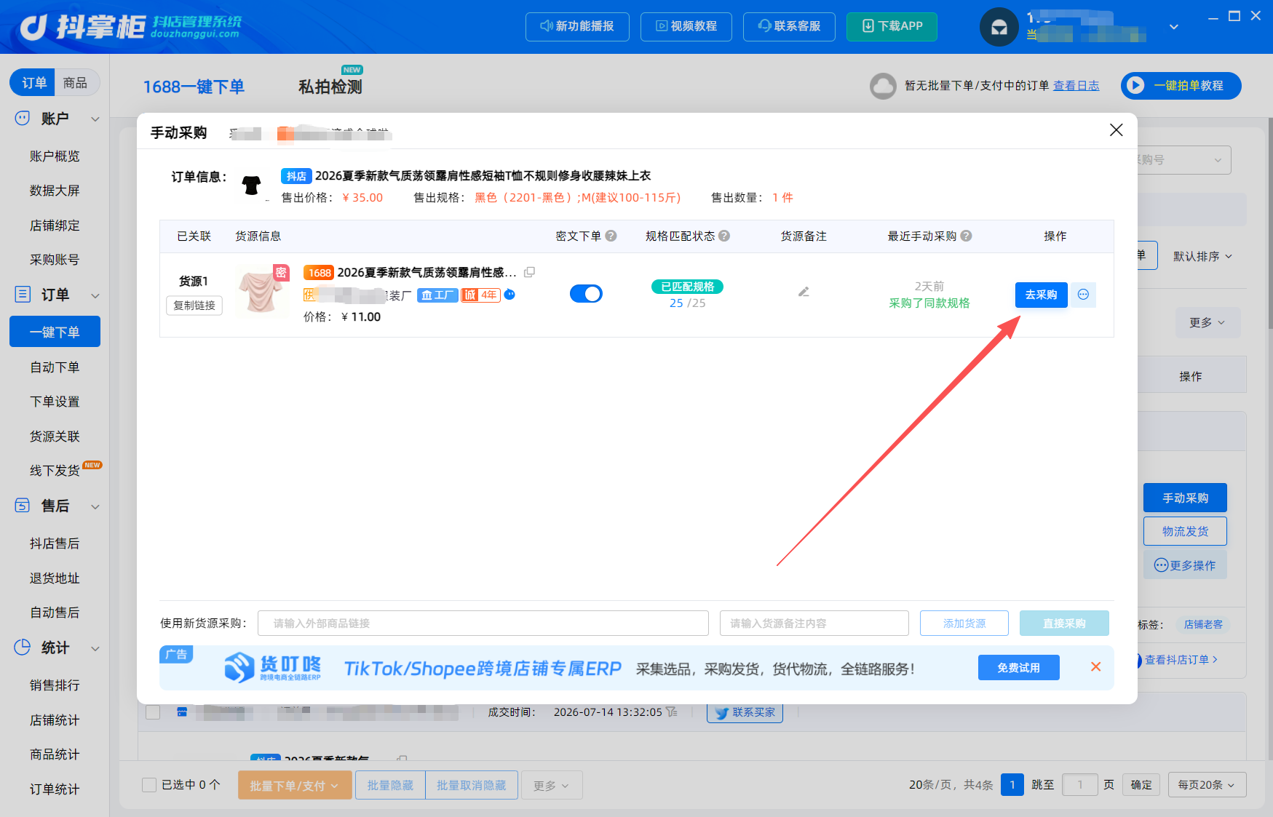Image resolution: width=1273 pixels, height=817 pixels.
Task: Click 复制链接 button under 货源1
Action: pos(194,306)
